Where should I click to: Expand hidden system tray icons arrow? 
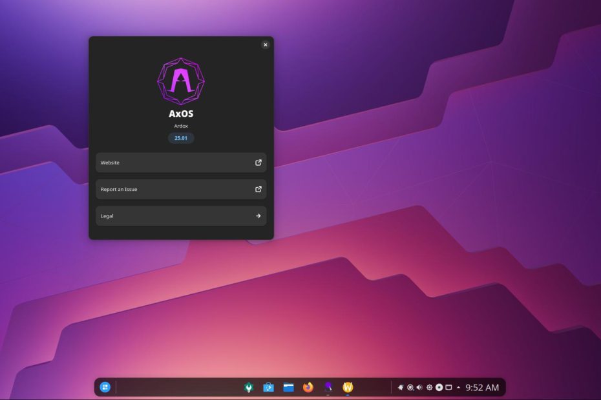coord(458,387)
